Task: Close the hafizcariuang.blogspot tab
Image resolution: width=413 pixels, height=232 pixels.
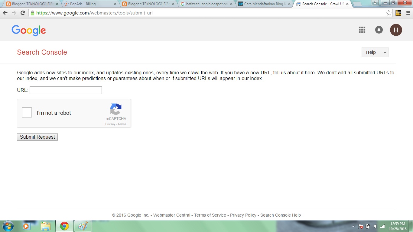Action: coord(231,4)
